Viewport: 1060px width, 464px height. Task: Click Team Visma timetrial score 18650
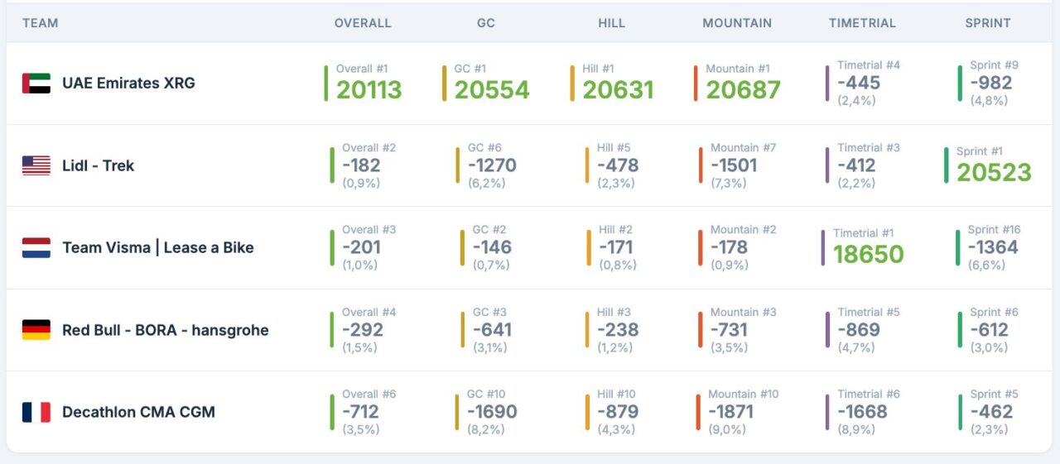click(x=868, y=254)
